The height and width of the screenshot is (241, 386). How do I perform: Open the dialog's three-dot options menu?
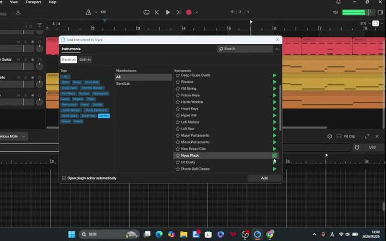277,49
